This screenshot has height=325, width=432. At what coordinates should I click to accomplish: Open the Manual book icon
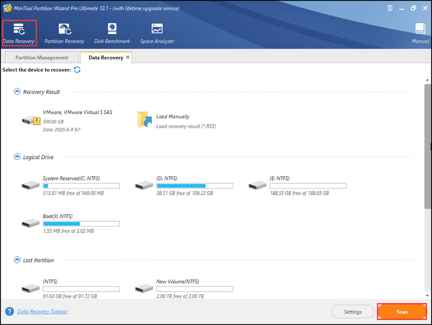[x=420, y=29]
